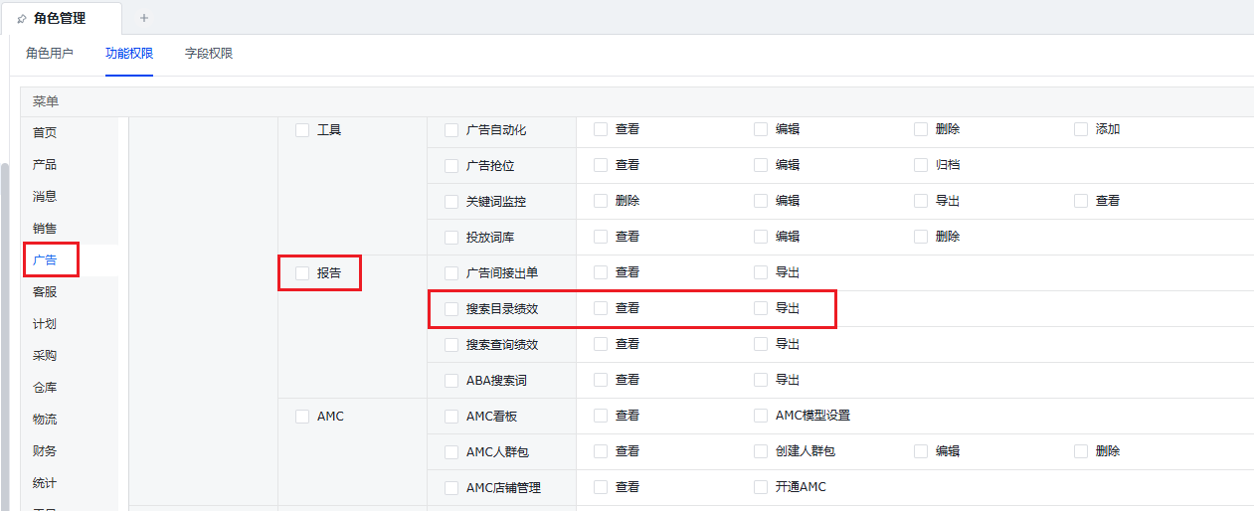Click the pin icon on 角色管理 tab

tap(22, 19)
